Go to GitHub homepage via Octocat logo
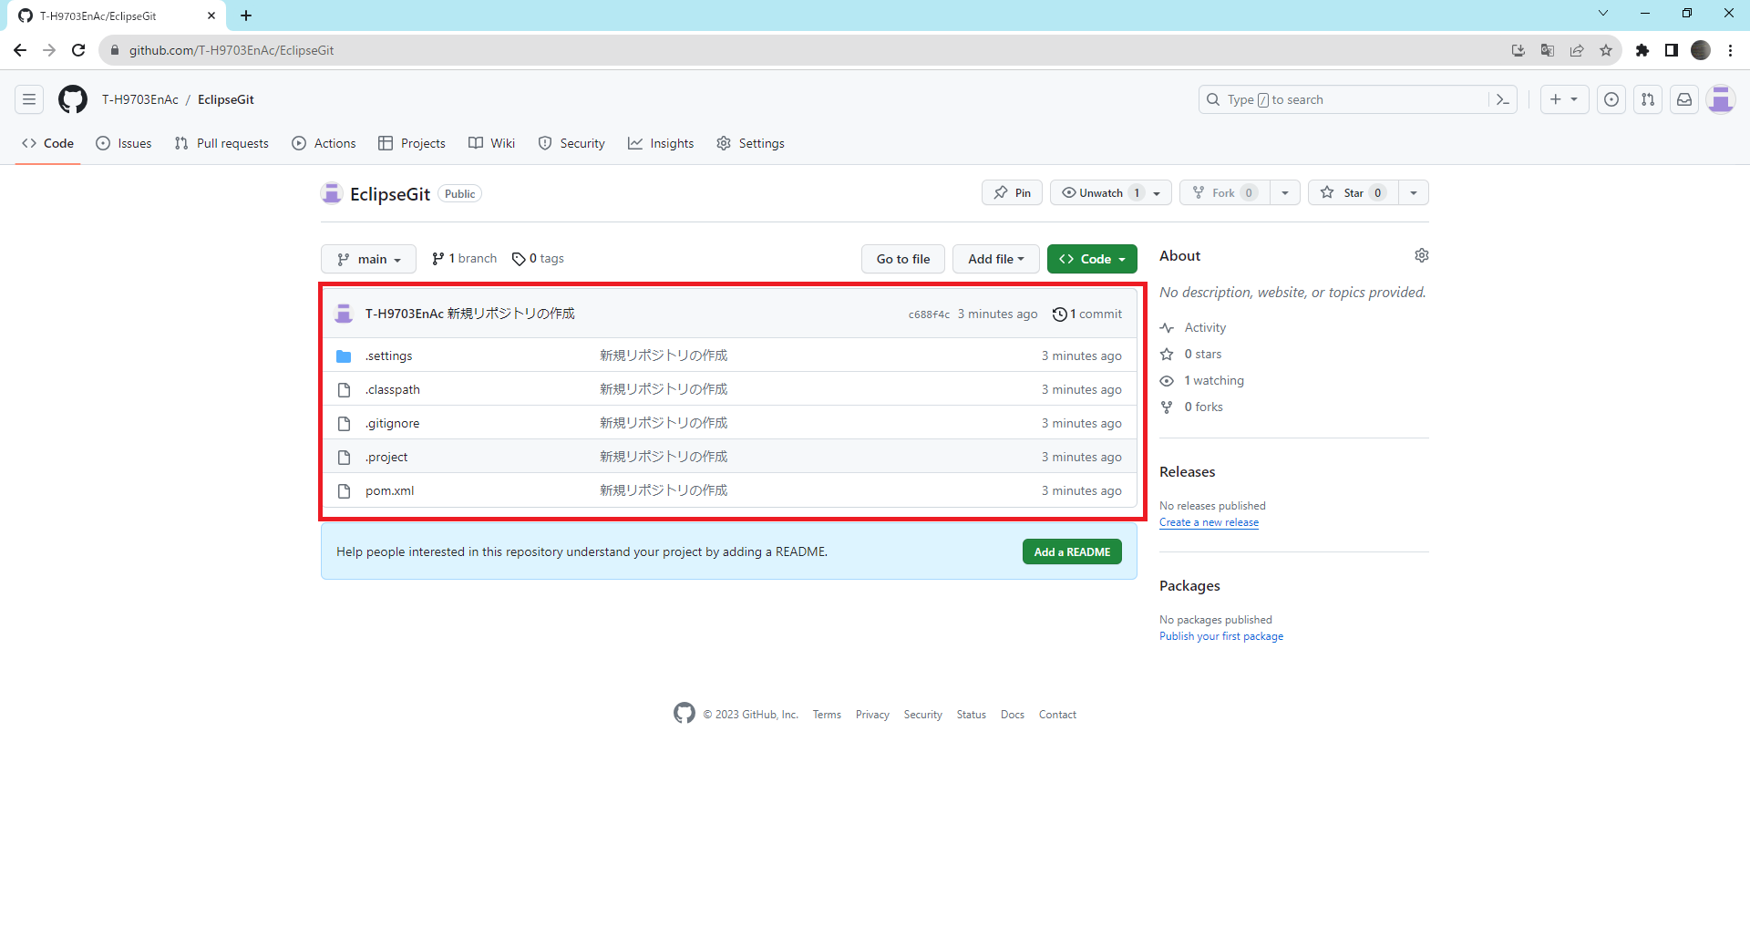 tap(73, 99)
